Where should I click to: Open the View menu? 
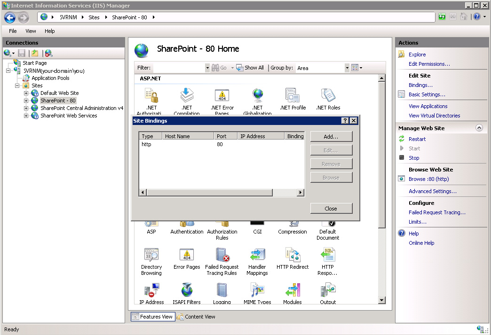click(x=31, y=31)
